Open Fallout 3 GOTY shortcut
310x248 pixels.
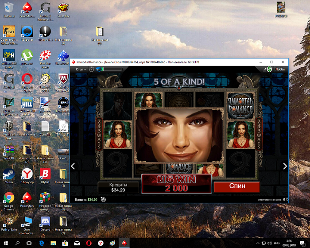click(45, 83)
